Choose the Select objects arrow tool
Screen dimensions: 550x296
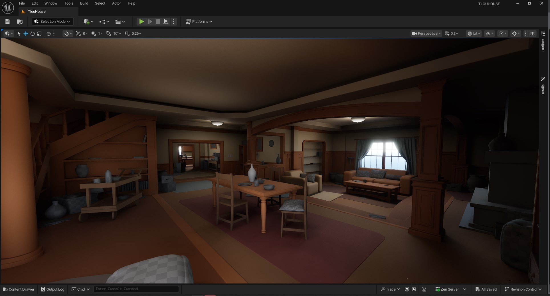click(x=19, y=34)
